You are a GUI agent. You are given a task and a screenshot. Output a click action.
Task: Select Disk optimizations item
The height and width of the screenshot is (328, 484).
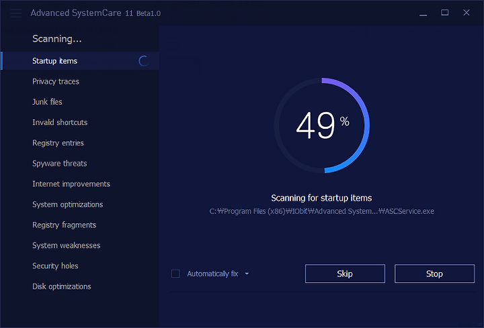[x=62, y=286]
